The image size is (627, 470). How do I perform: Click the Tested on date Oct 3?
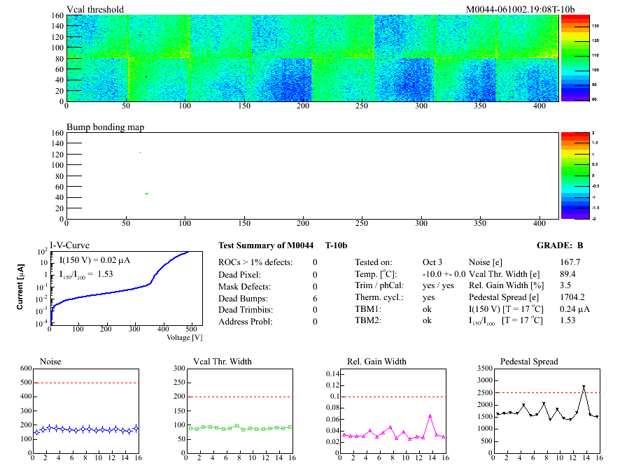coord(432,262)
